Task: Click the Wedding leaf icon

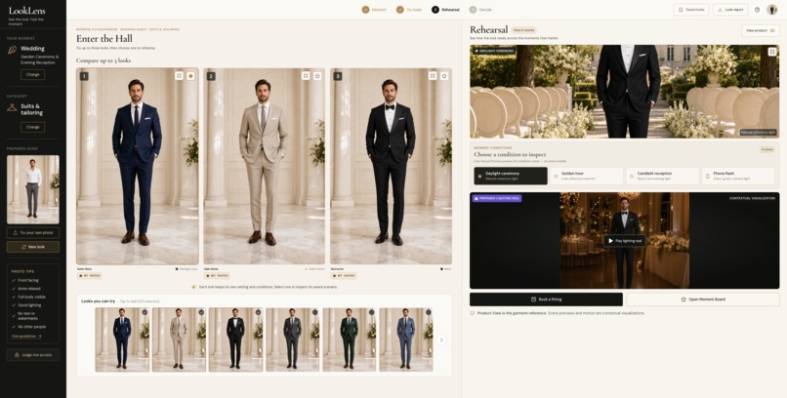Action: pos(12,49)
